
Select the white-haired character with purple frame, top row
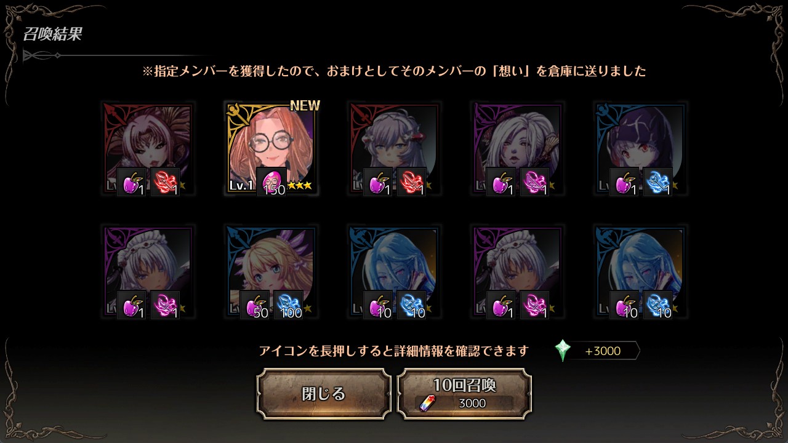pos(518,150)
